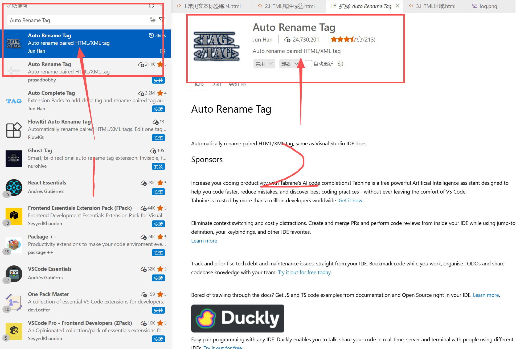Open React Essentials extension pack icon
The width and height of the screenshot is (516, 349).
pos(14,187)
